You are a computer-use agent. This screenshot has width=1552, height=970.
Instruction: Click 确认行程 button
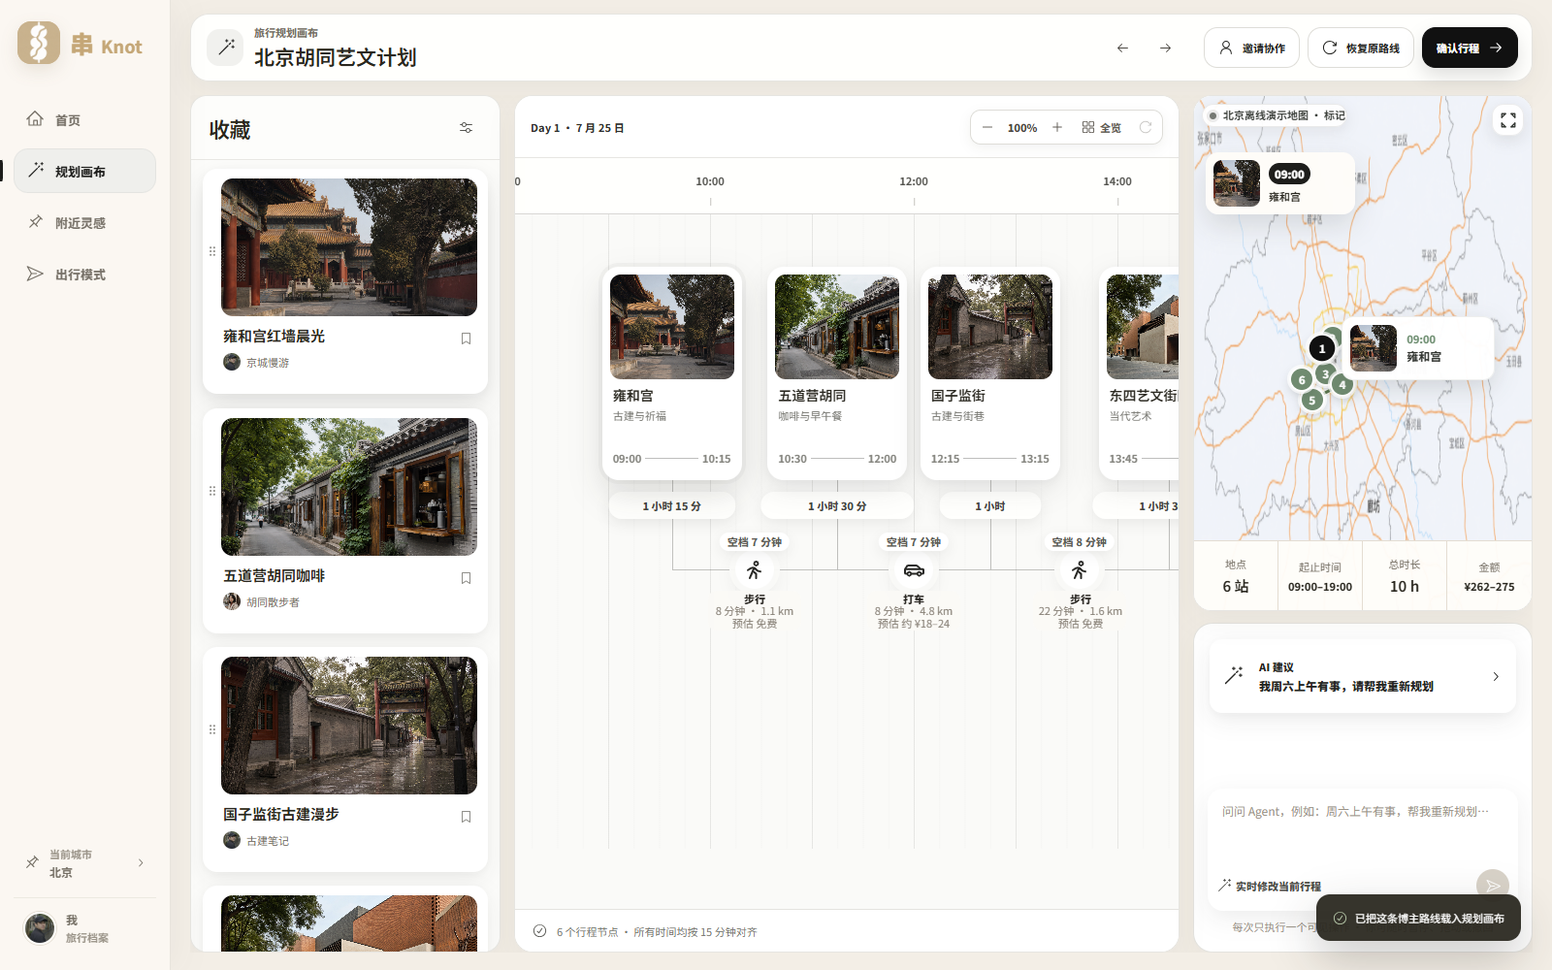tap(1470, 48)
